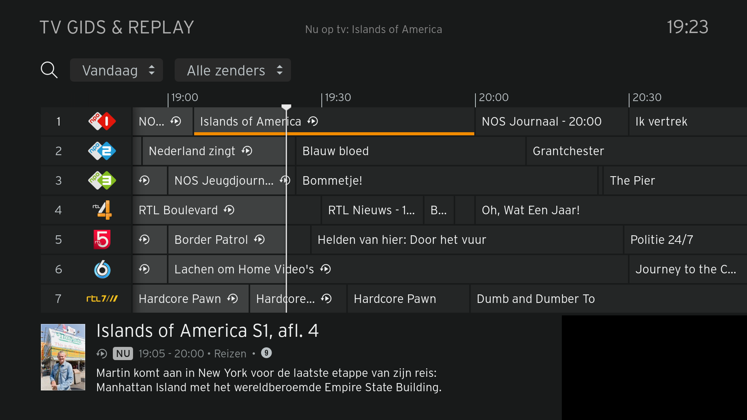Select Hardcore Pawn starting after 19:30
Viewport: 747px width, 420px height.
tap(408, 299)
